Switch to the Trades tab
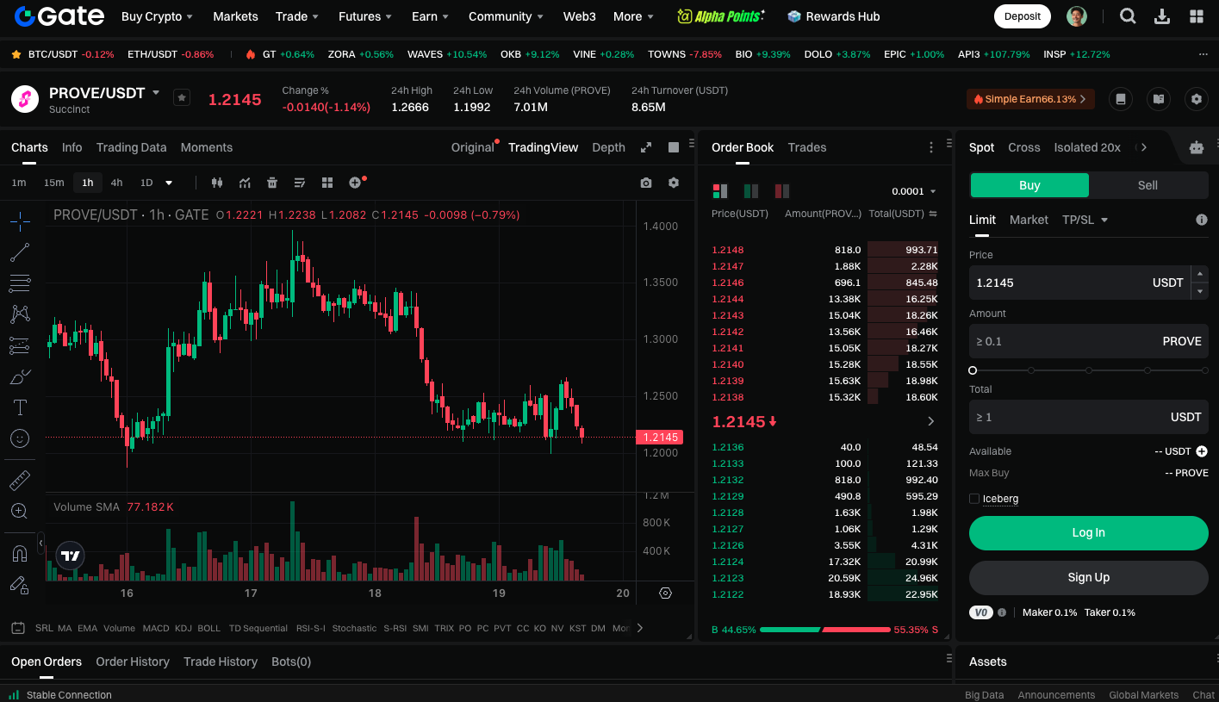This screenshot has width=1219, height=702. tap(807, 147)
